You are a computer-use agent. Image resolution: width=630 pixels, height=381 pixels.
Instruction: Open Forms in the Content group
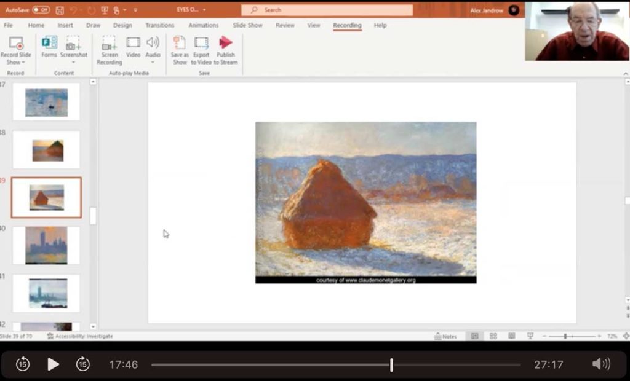(49, 47)
